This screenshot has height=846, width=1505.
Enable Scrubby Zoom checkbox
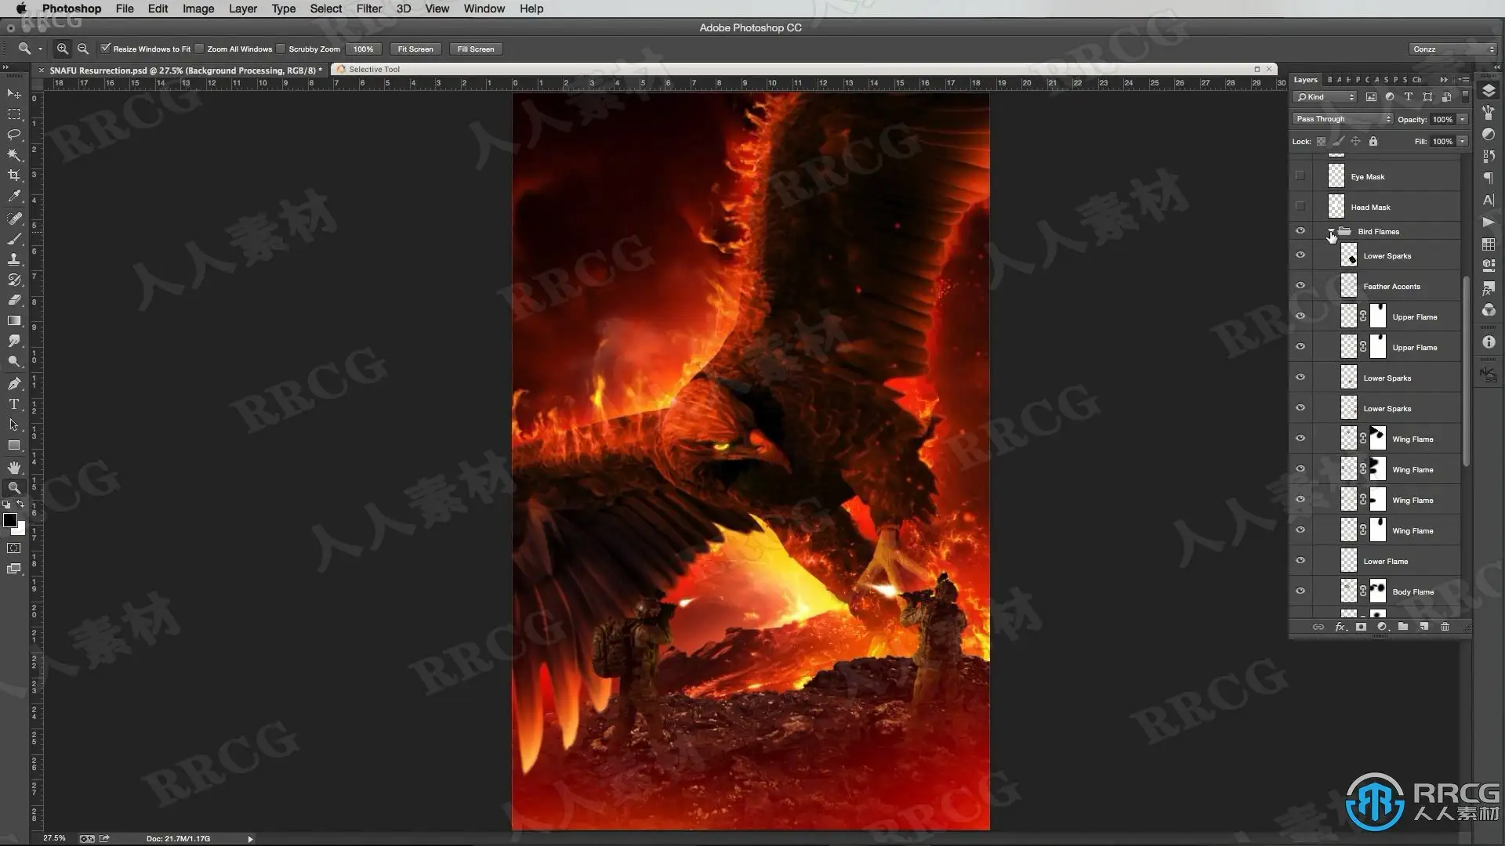tap(281, 49)
